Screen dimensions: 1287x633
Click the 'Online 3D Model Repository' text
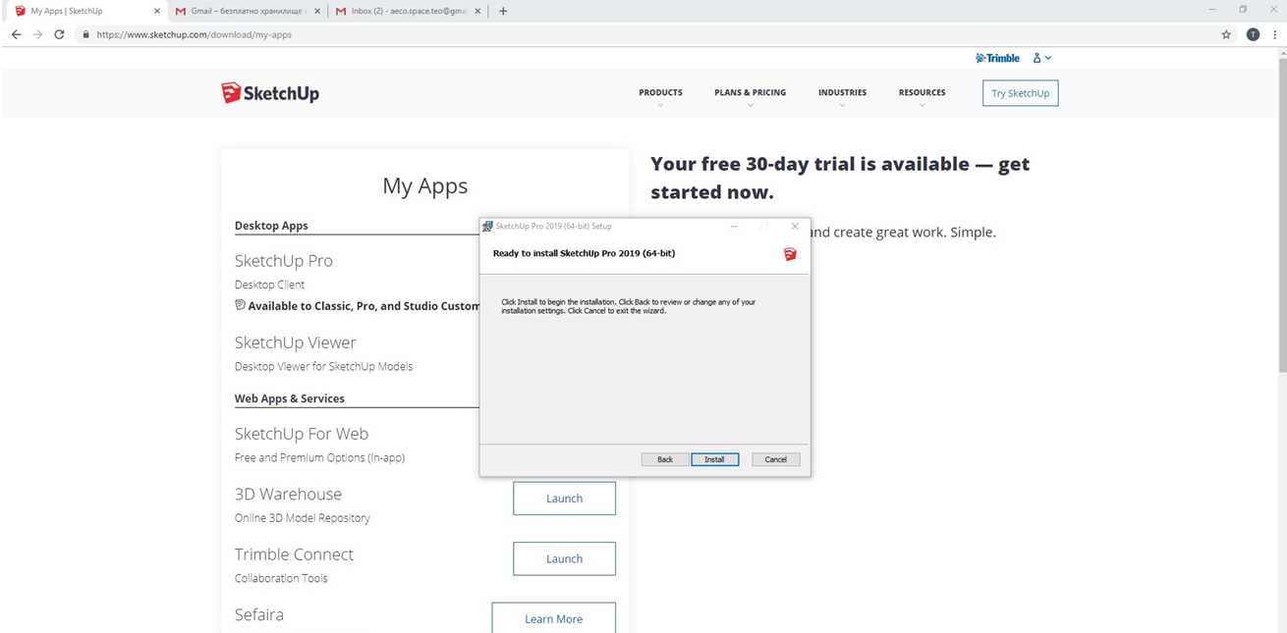click(x=302, y=518)
